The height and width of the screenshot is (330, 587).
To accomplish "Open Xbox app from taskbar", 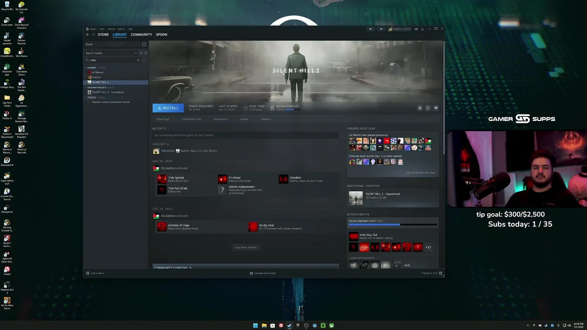I will tap(332, 325).
